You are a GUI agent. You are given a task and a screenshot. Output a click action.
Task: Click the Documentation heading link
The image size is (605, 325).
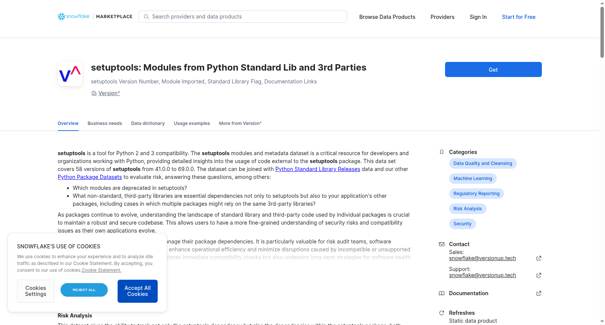[468, 293]
